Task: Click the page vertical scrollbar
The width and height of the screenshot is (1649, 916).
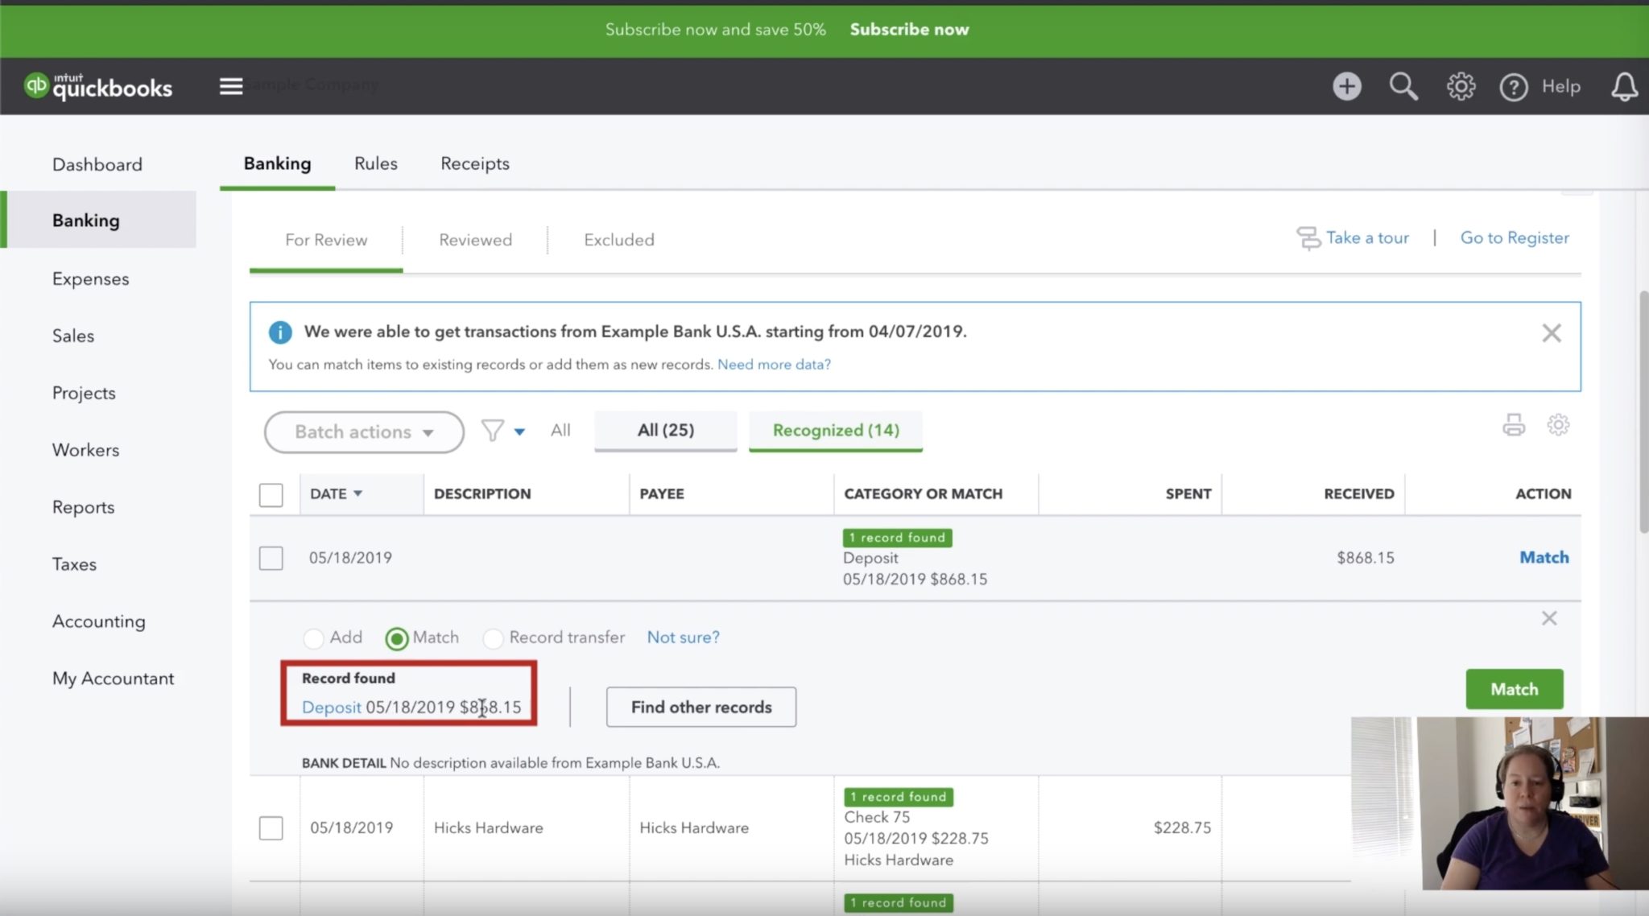Action: tap(1643, 411)
